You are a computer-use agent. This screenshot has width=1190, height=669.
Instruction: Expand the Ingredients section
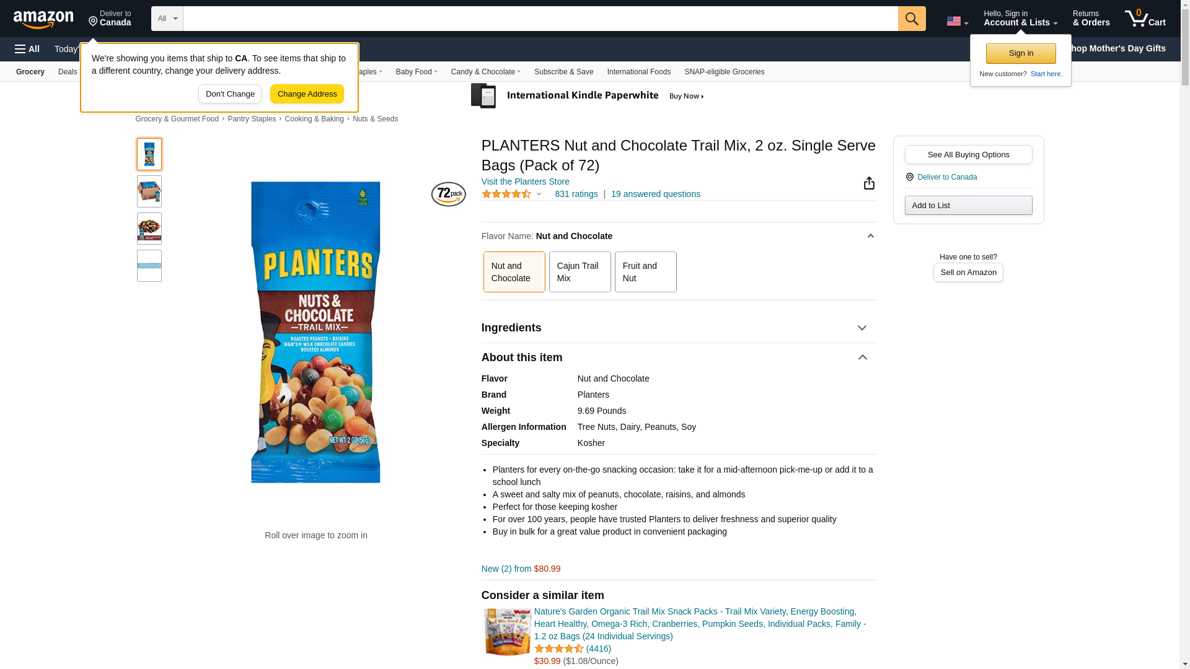tap(679, 328)
